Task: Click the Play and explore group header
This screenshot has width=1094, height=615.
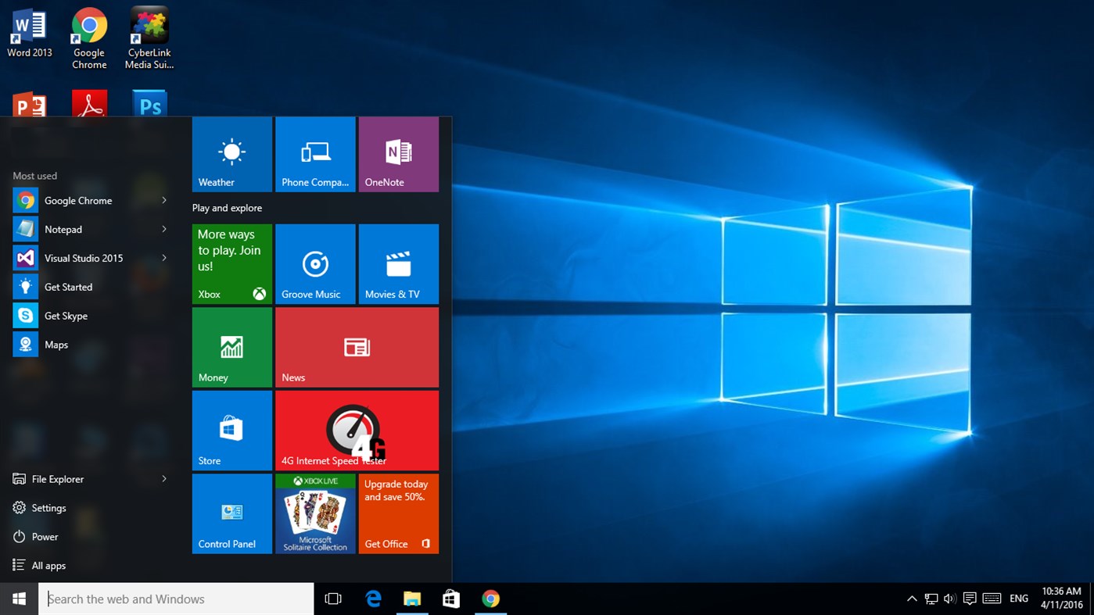Action: (x=227, y=208)
